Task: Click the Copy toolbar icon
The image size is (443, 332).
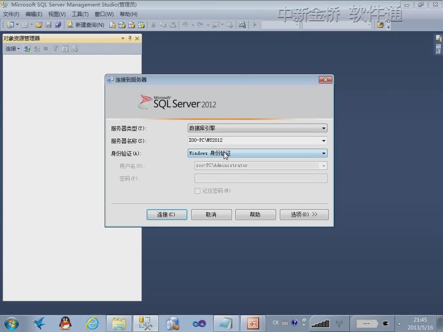Action: pyautogui.click(x=163, y=25)
